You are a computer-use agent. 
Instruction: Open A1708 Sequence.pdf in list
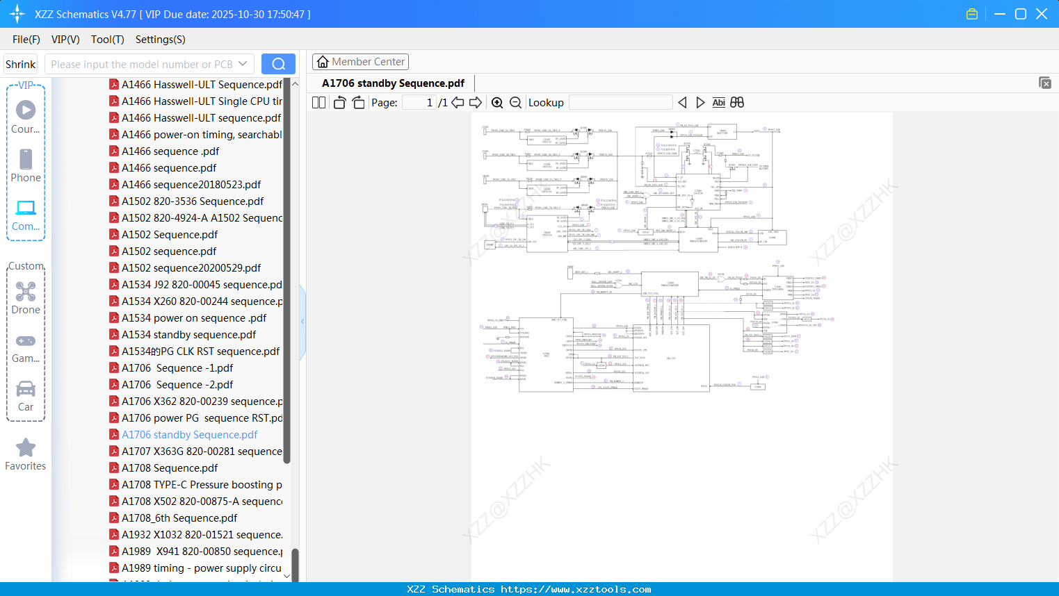(x=170, y=468)
